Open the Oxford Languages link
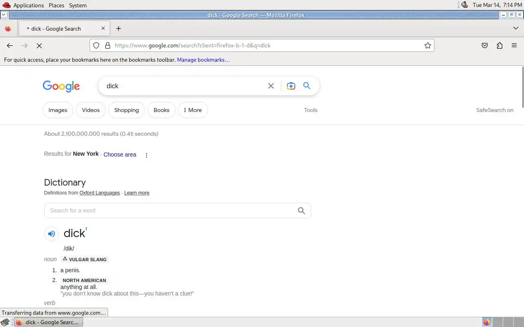524x327 pixels. 99,193
